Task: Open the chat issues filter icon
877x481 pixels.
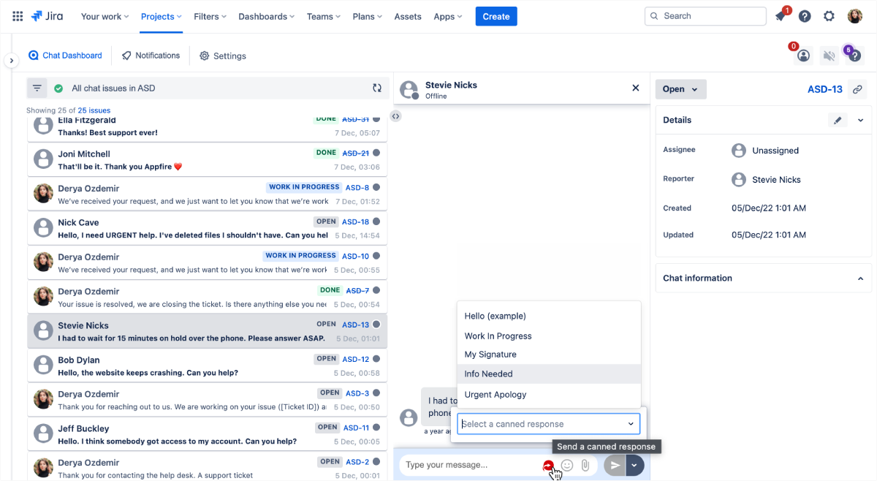Action: coord(37,88)
